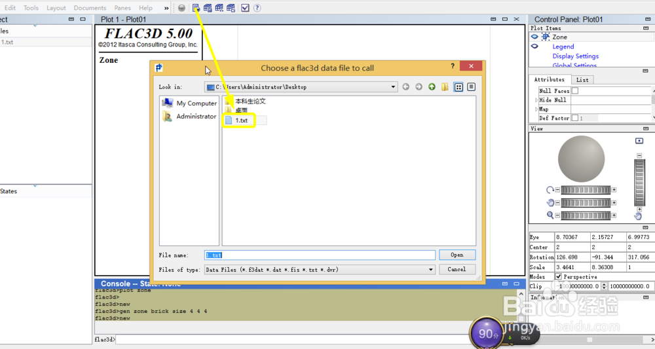Click the Eye X value 8.70367
Image resolution: width=655 pixels, height=349 pixels.
point(572,237)
